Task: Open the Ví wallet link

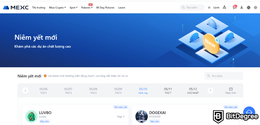Action: [209, 7]
